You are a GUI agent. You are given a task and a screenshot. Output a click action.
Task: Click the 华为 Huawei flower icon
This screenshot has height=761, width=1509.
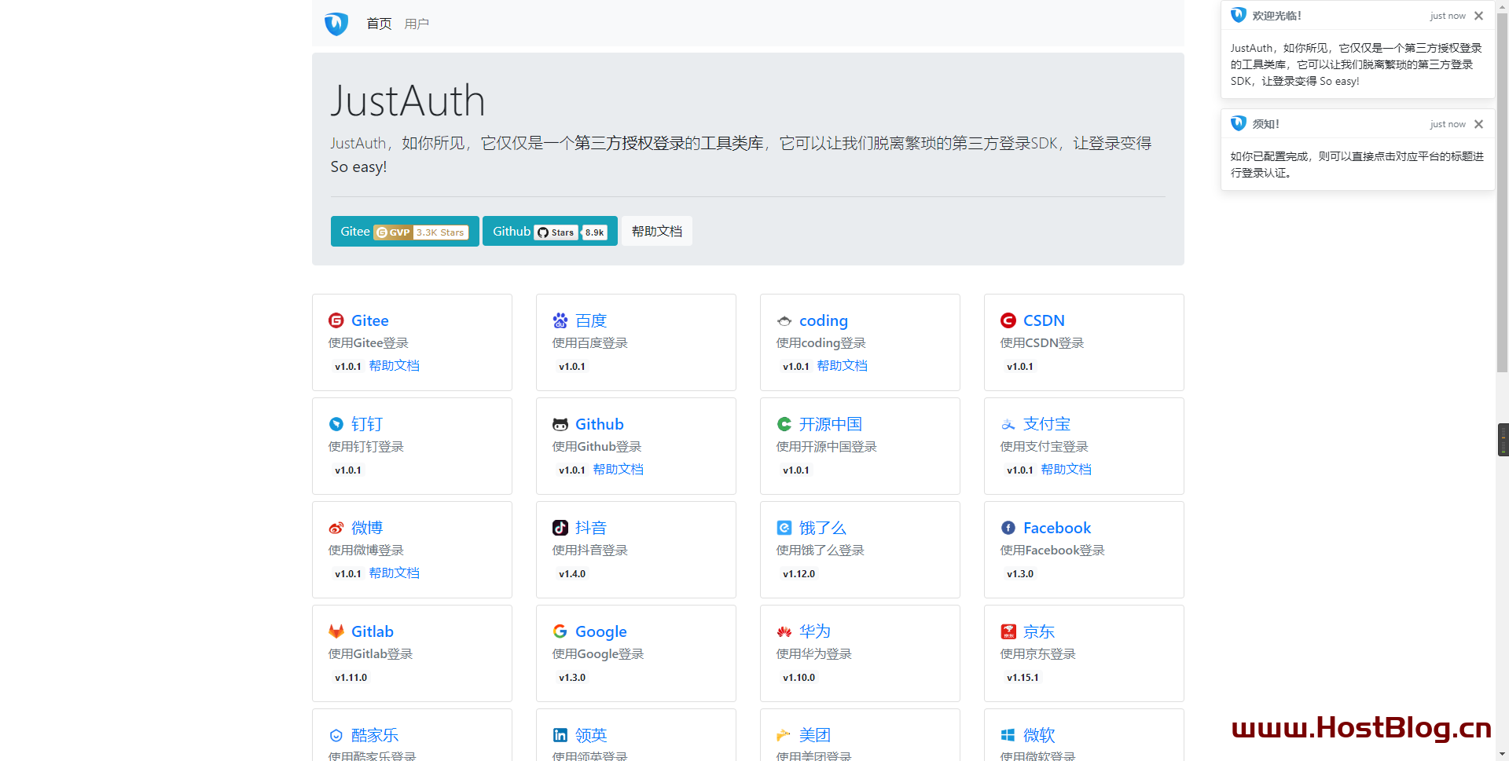coord(784,631)
